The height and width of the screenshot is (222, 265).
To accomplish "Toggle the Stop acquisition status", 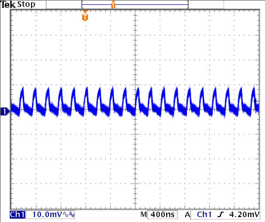I will point(26,5).
